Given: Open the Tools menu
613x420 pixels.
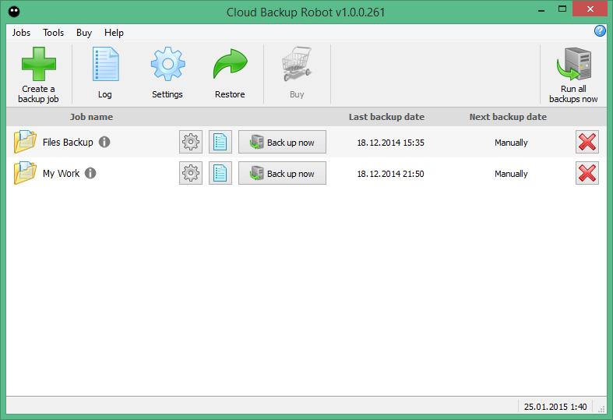Looking at the screenshot, I should (54, 33).
